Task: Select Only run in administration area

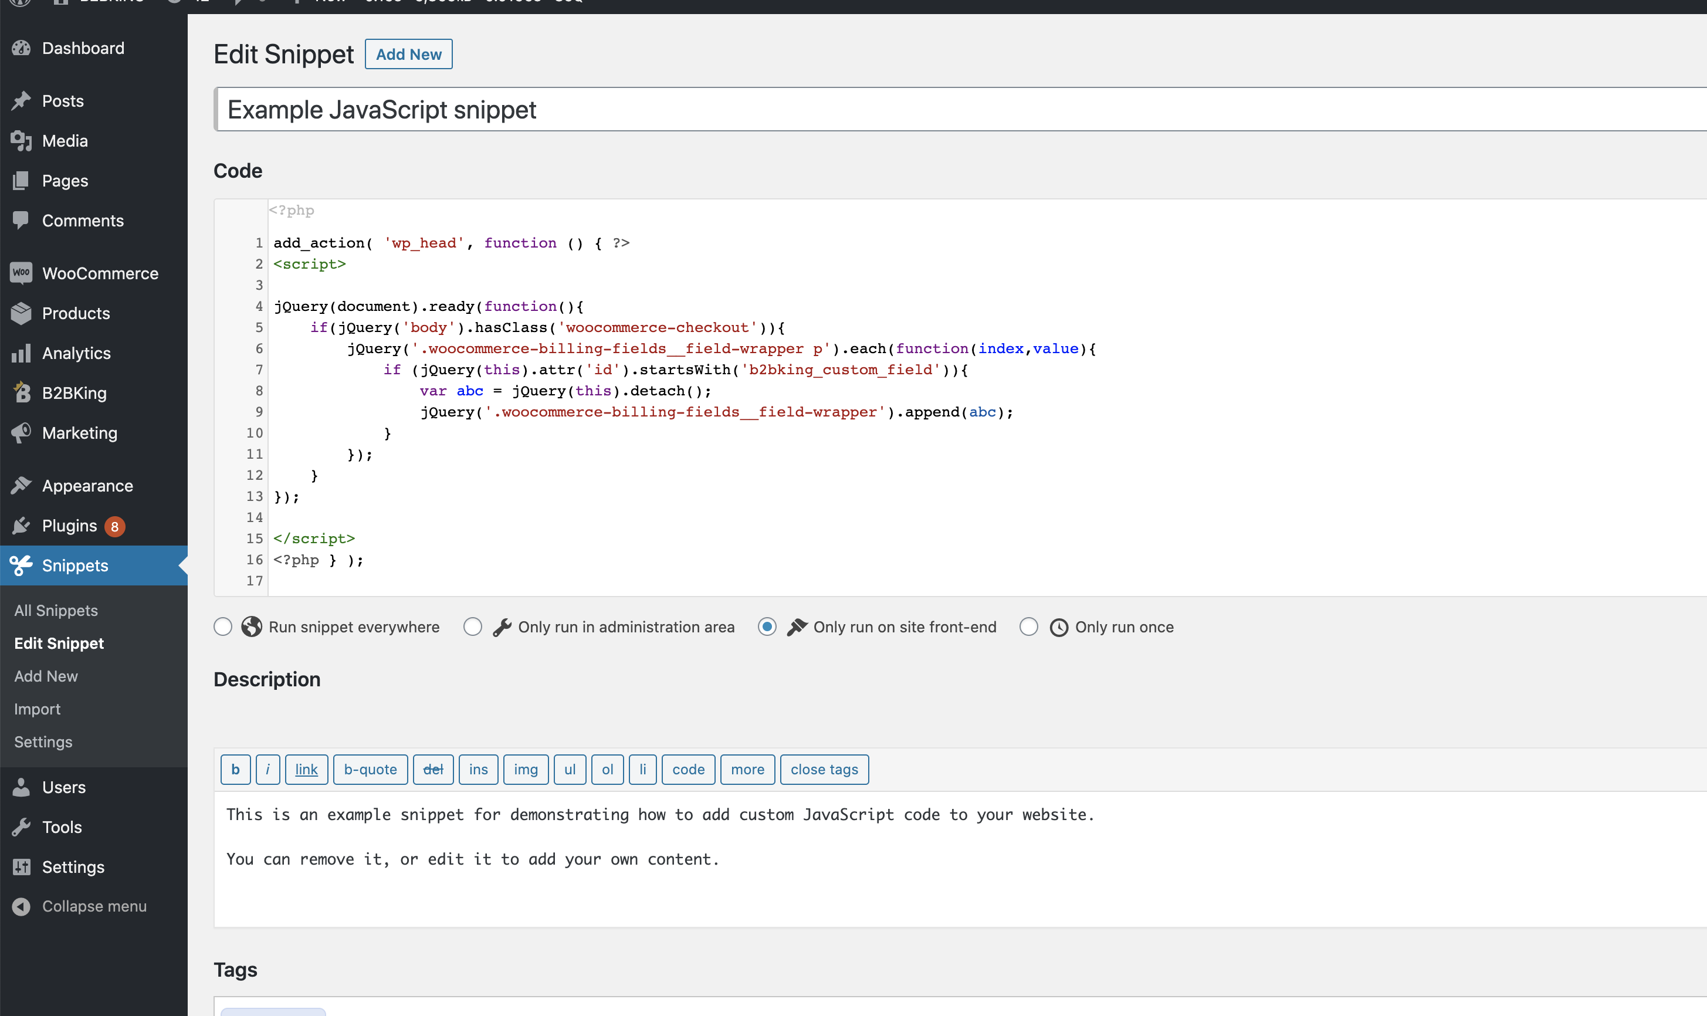Action: 473,626
